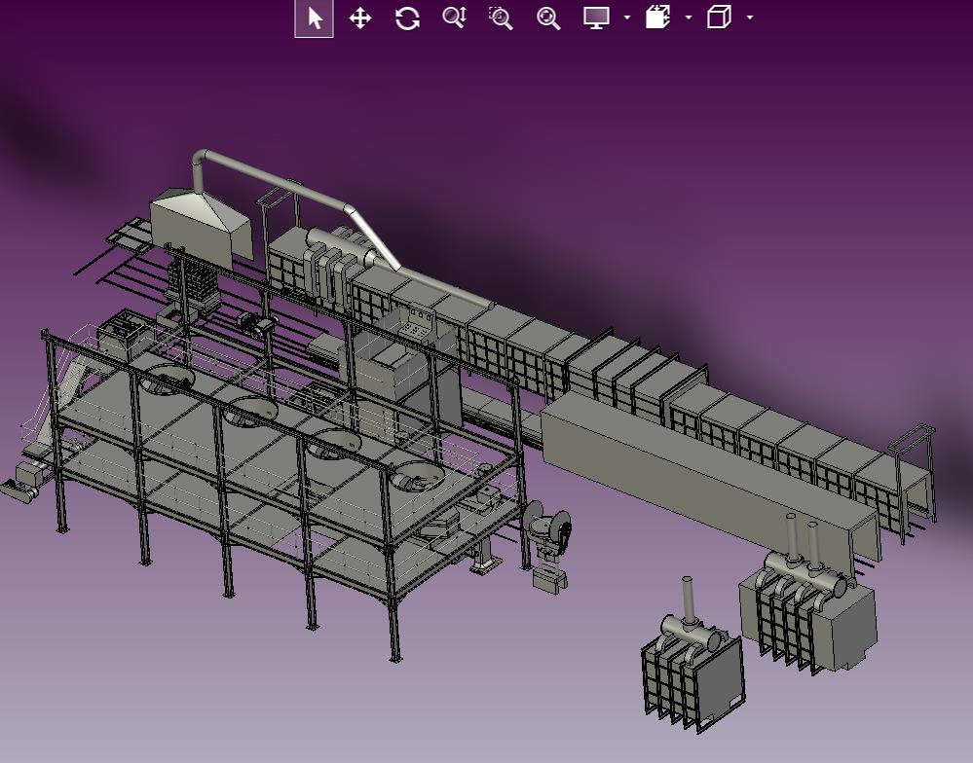Click the Zoom to Fit magnifier
The height and width of the screenshot is (763, 973).
tap(548, 18)
